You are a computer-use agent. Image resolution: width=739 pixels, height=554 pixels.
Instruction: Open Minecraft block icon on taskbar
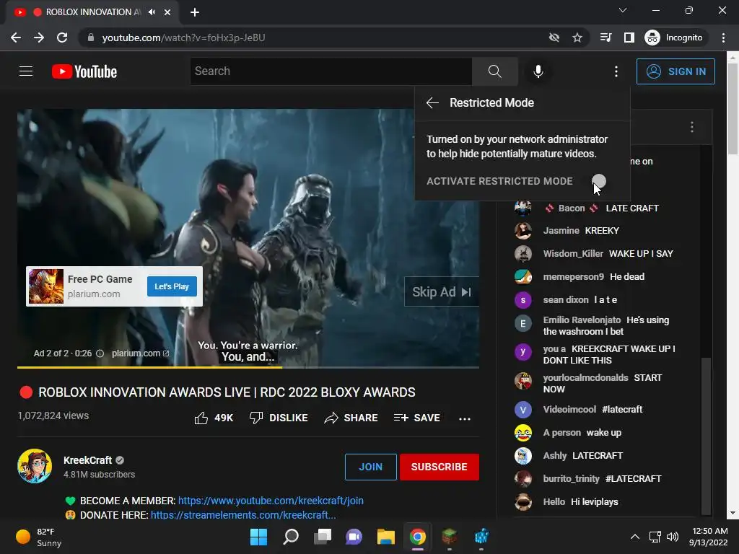[449, 537]
